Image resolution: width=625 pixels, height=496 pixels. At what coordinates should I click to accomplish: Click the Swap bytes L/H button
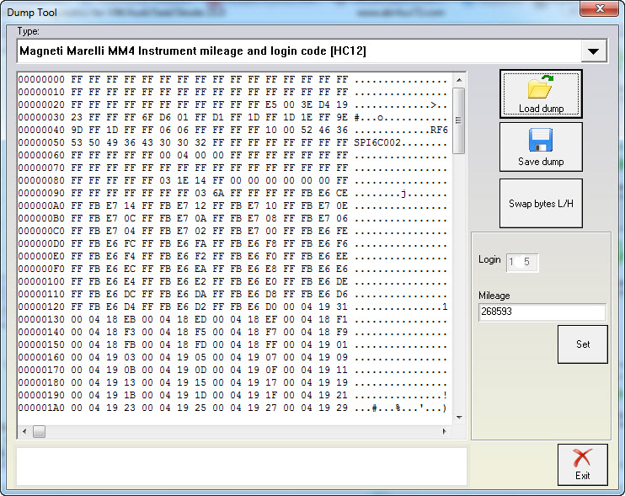541,203
